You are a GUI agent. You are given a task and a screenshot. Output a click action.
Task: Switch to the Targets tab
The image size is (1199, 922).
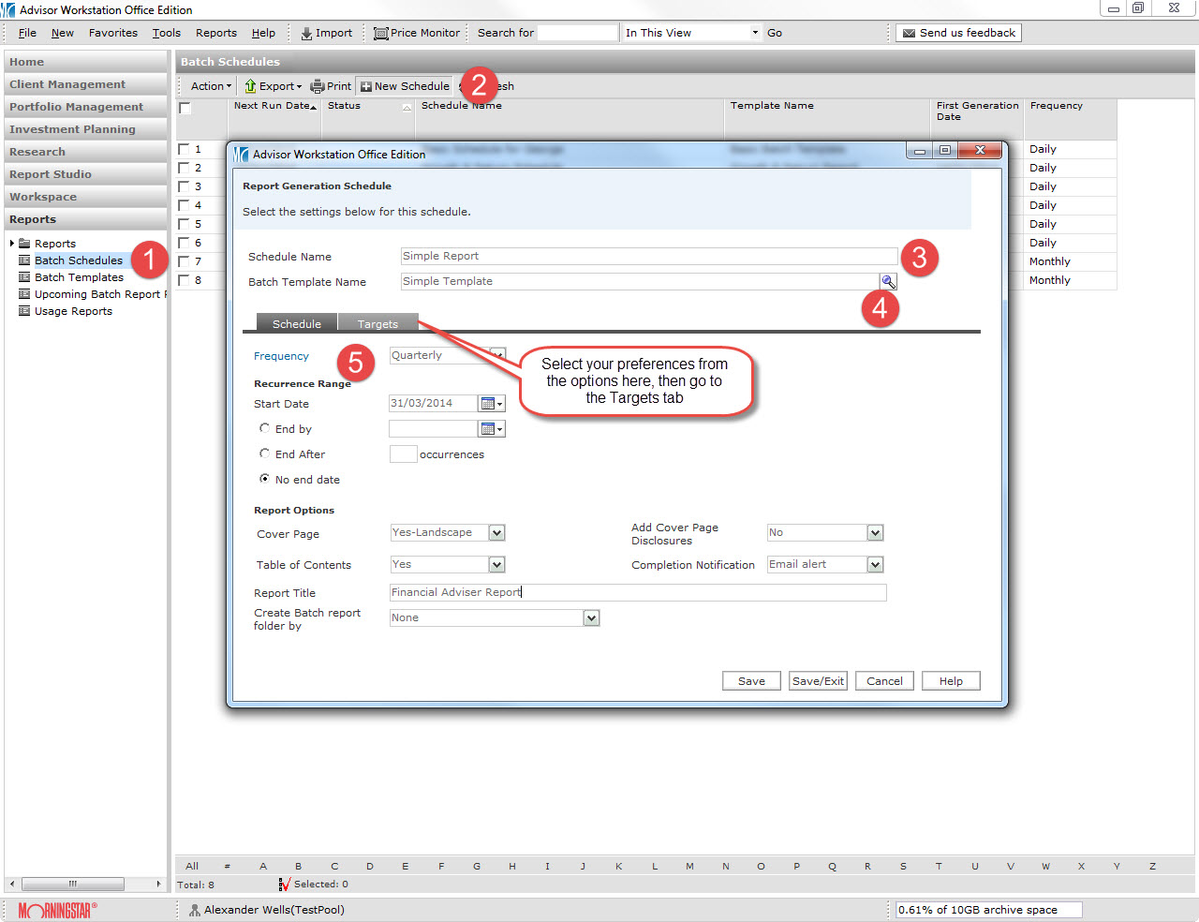coord(377,324)
